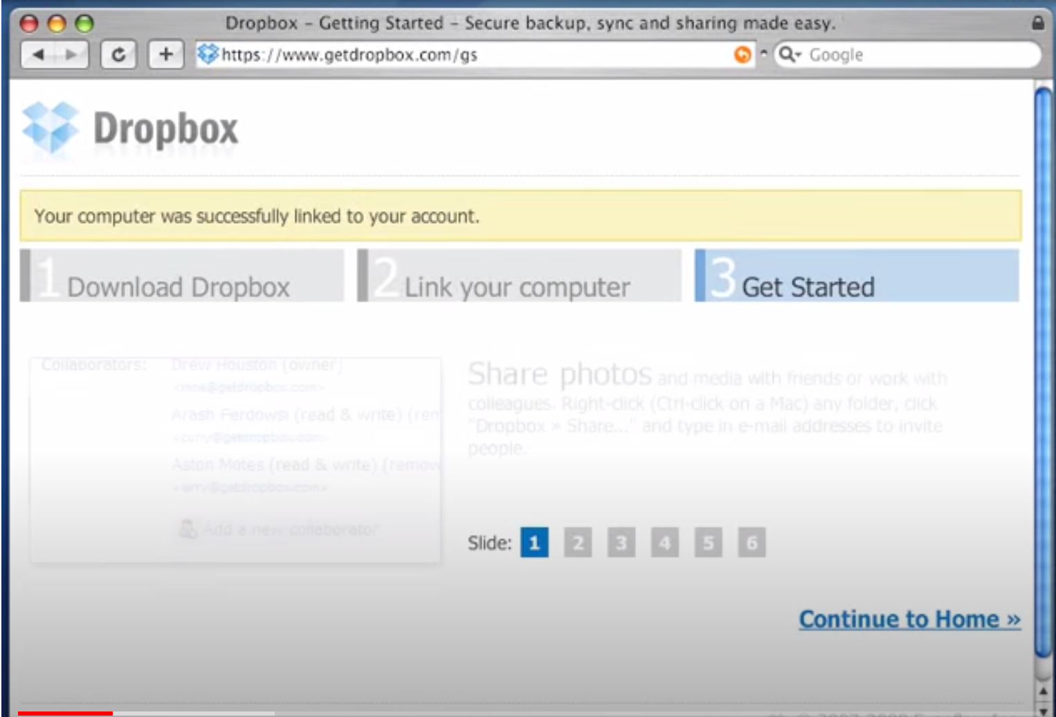Click the successfully linked notification text
Viewport: 1056px width, 717px height.
tap(257, 216)
